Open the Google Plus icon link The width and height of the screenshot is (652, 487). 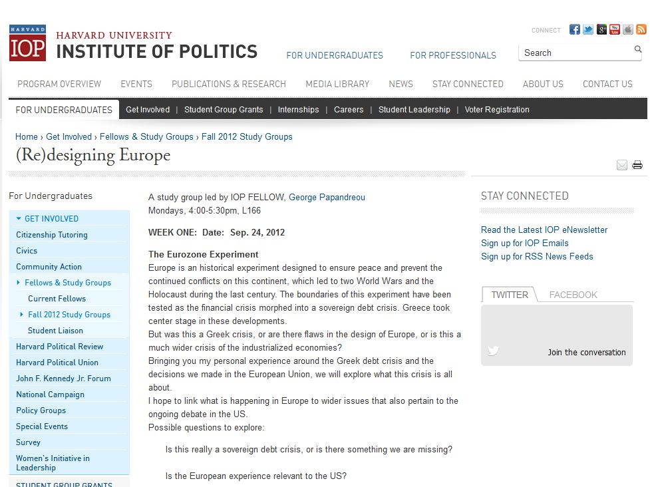pyautogui.click(x=601, y=29)
